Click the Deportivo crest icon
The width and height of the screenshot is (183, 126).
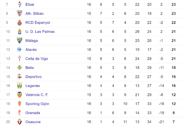20,77
